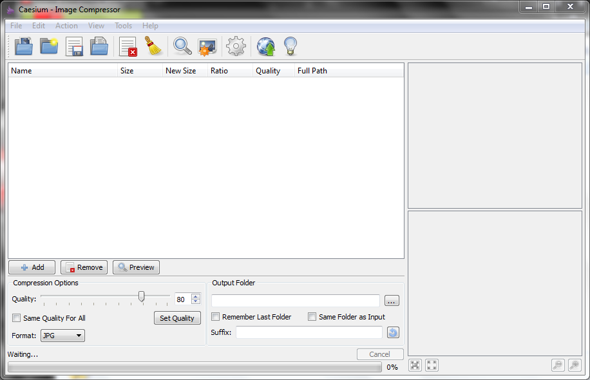Screen dimensions: 590x380
Task: Click the zoom in preview icon
Action: click(575, 365)
